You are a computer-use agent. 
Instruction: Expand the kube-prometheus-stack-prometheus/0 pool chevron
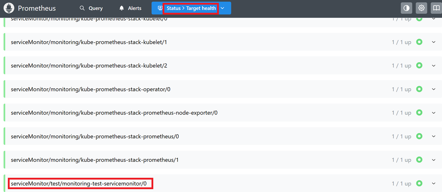pos(434,136)
